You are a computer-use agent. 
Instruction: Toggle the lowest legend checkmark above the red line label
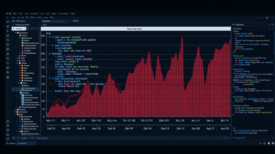[x=50, y=79]
